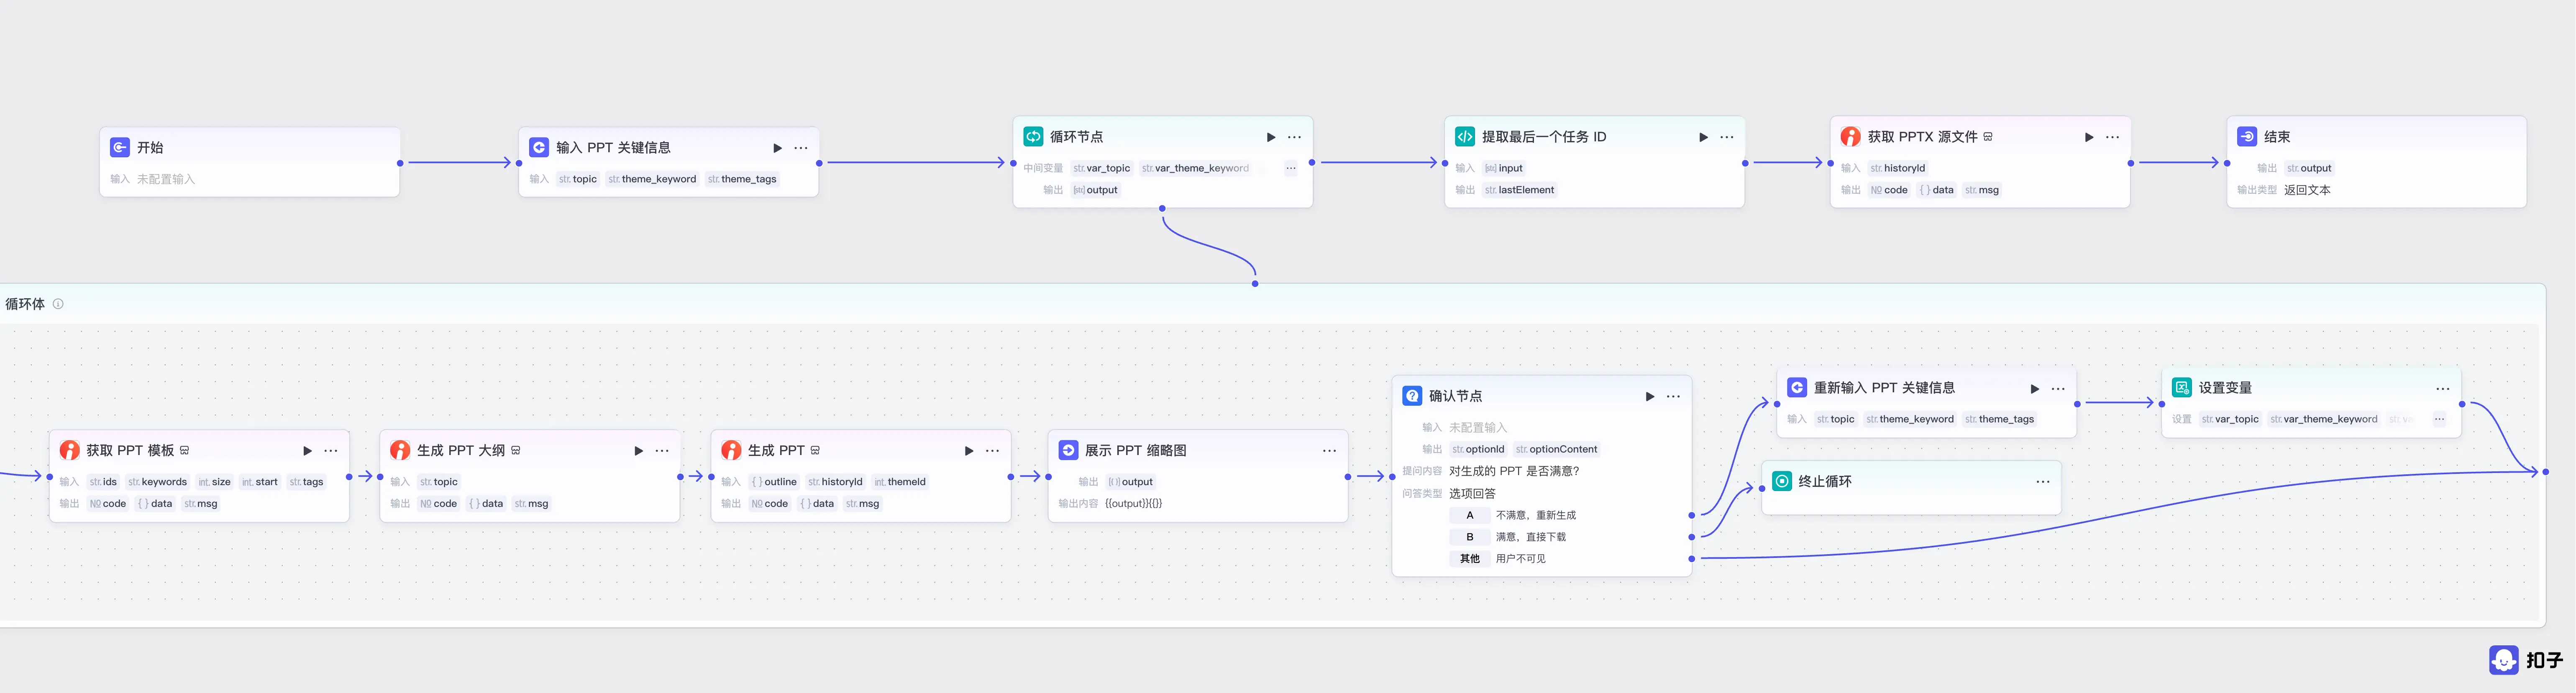Click the 展示 PPT 缩略图 node icon
The width and height of the screenshot is (2576, 693).
coord(1068,450)
